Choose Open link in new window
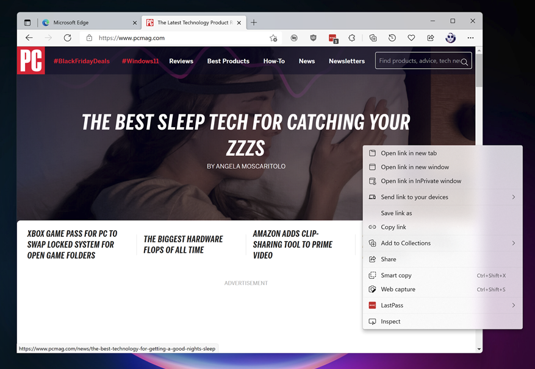This screenshot has width=535, height=369. 442,167
